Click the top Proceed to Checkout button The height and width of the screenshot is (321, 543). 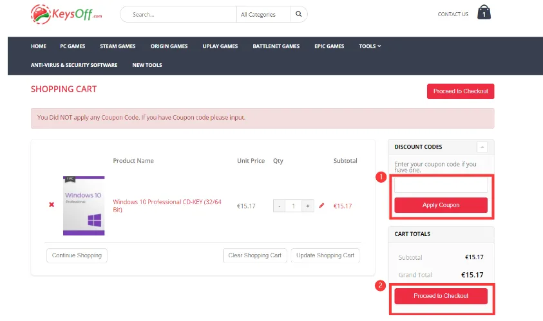click(461, 91)
